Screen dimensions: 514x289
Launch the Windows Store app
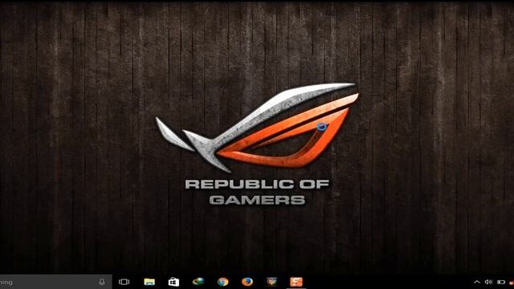point(173,282)
